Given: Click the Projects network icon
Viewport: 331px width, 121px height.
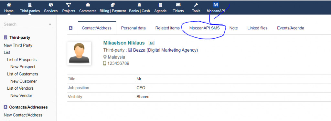Looking at the screenshot, I should (x=69, y=5).
